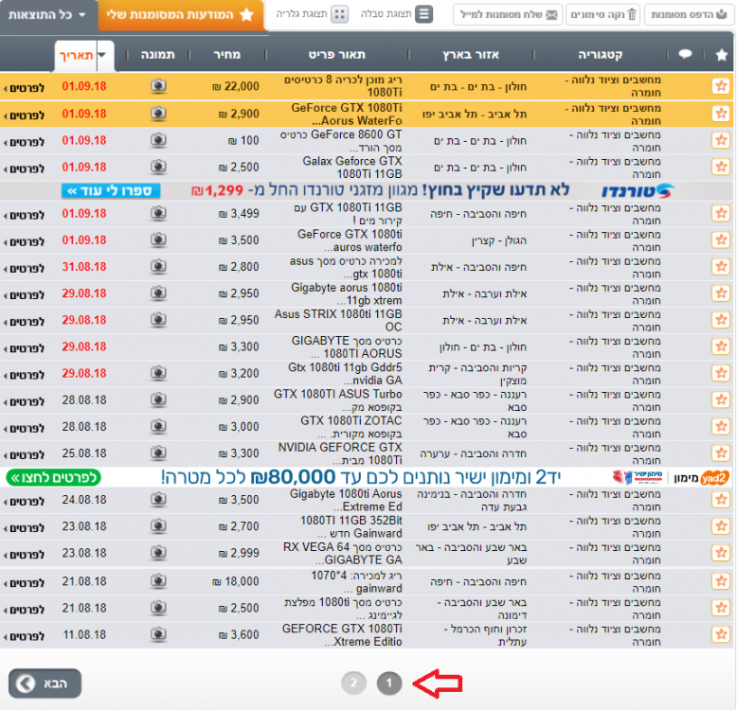View photo for Galax Geforce GTX 1080Ti listing
Viewport: 737px width, 710px height.
(158, 167)
